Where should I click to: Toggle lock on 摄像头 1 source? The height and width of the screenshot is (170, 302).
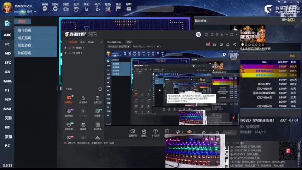[x=69, y=48]
